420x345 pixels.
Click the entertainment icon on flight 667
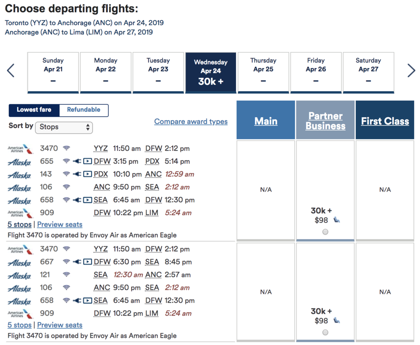pos(87,262)
